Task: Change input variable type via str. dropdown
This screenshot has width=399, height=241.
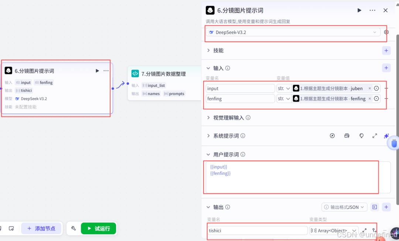Action: click(x=283, y=88)
